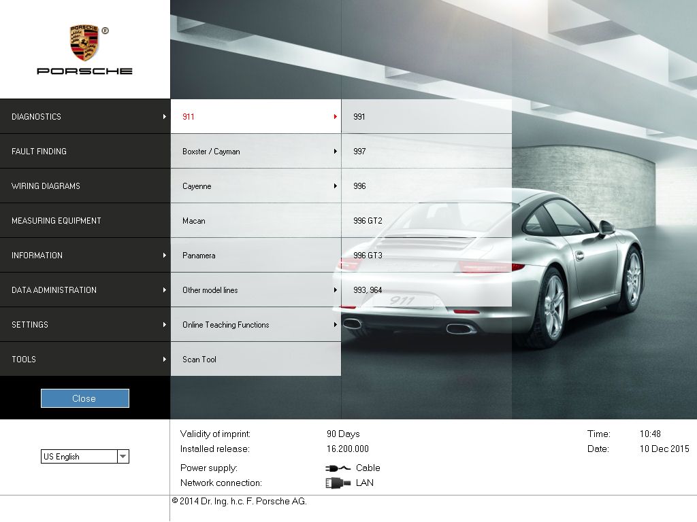Open the INFORMATION menu
Screen dimensions: 697x522
(x=85, y=255)
